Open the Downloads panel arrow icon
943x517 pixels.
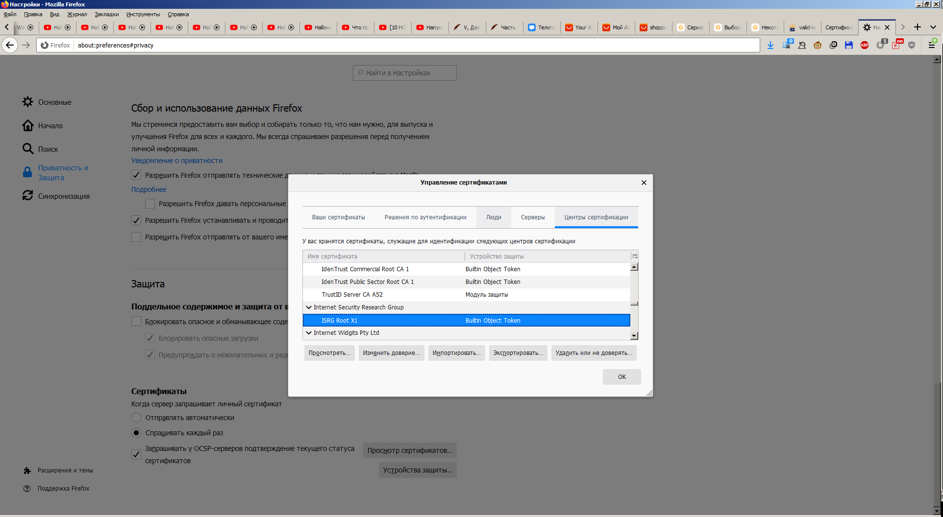pyautogui.click(x=770, y=45)
